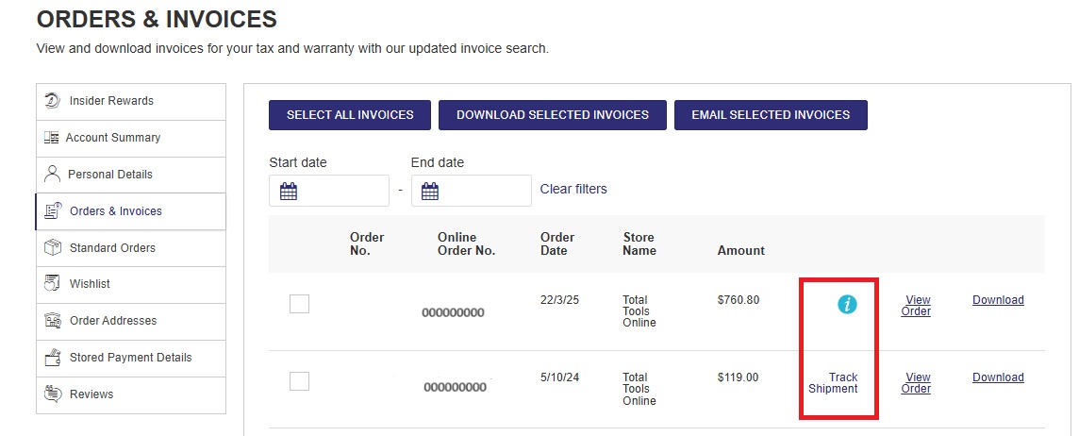Go to Personal Details section

[x=131, y=175]
